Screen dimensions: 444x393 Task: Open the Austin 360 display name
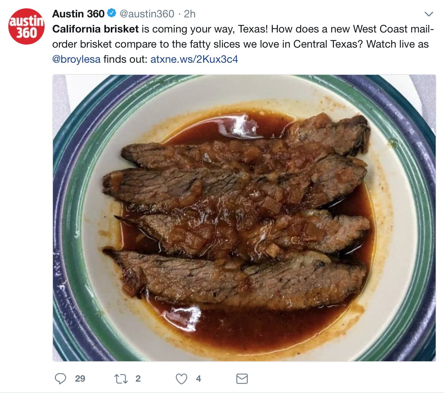(x=78, y=14)
